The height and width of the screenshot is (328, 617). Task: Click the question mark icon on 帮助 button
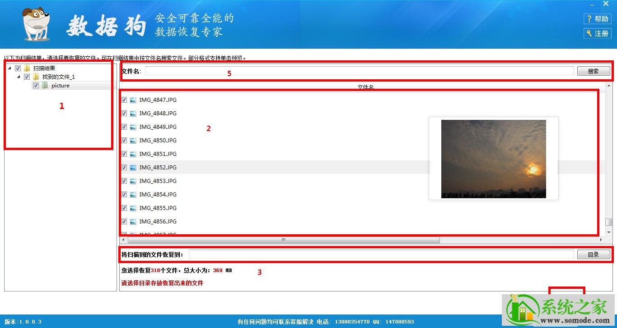coord(589,18)
